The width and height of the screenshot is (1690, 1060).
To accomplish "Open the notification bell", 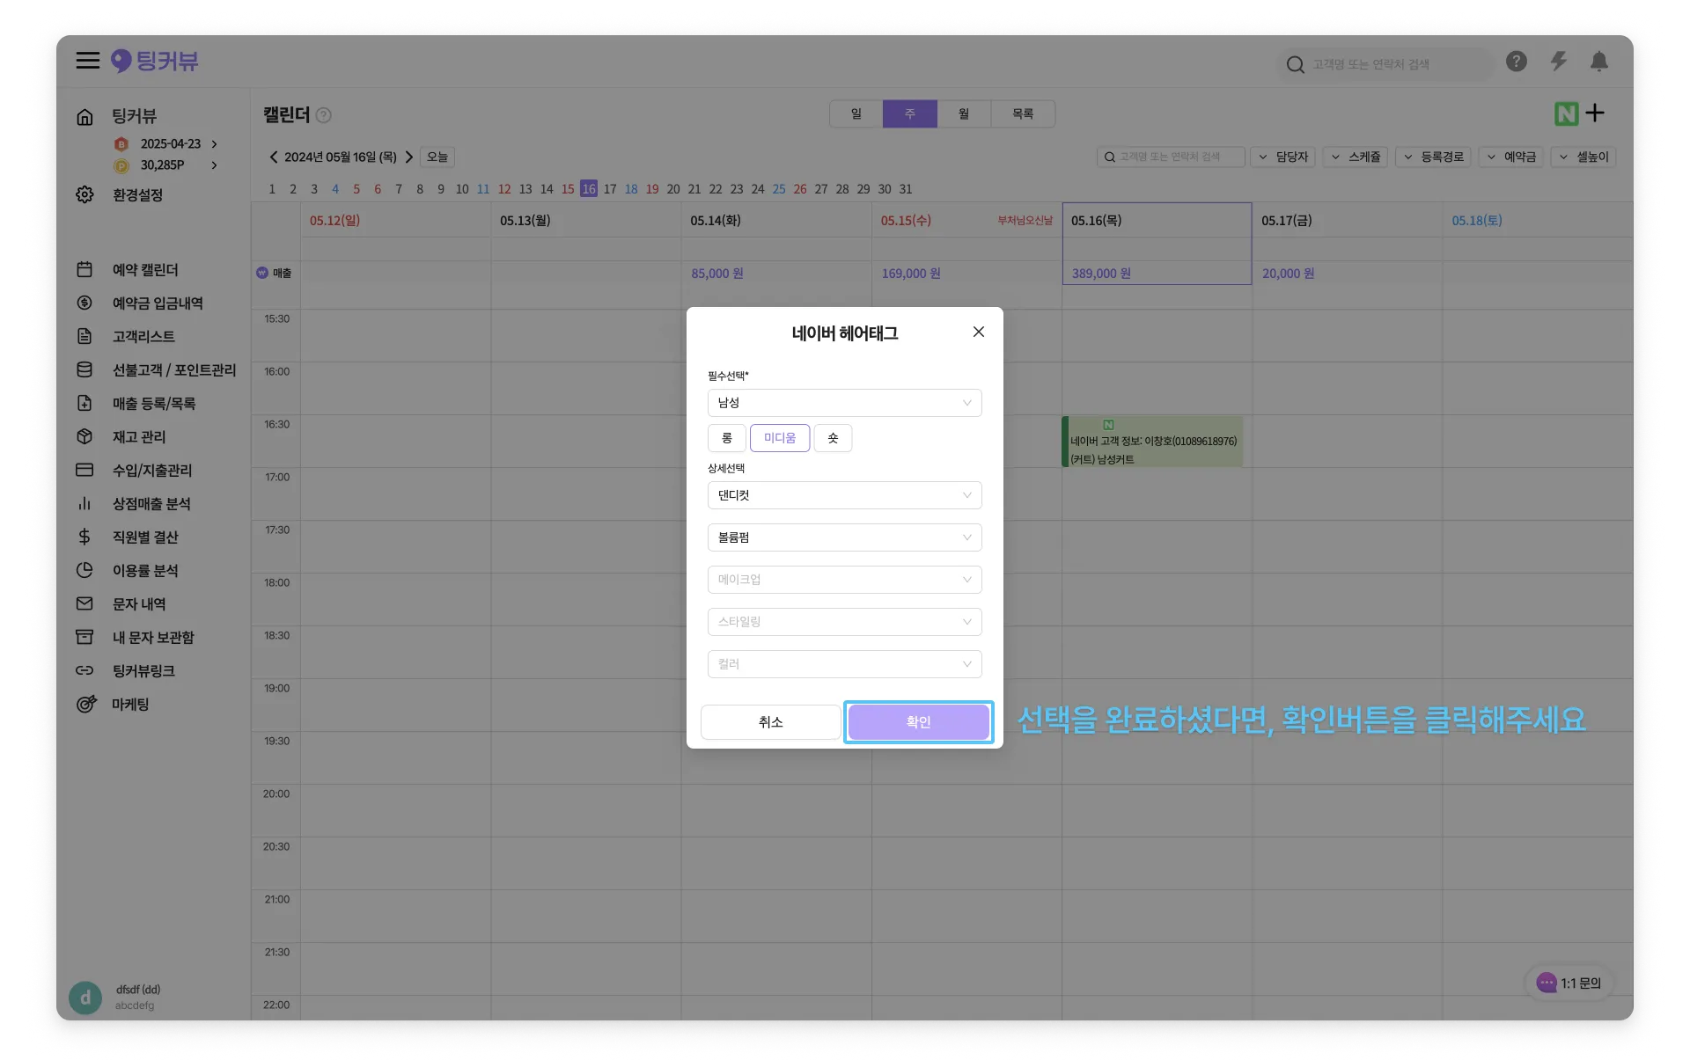I will (1599, 62).
